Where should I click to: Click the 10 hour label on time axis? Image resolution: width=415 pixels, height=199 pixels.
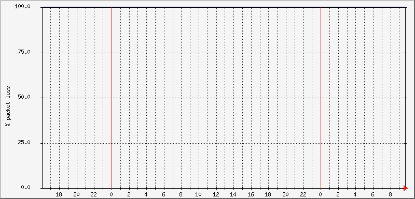(x=199, y=195)
